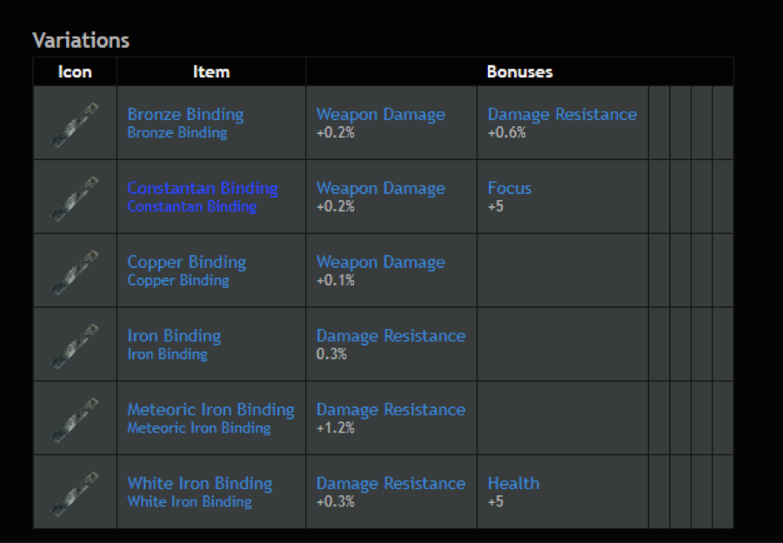This screenshot has width=783, height=543.
Task: Visit the small White Iron Binding sublink
Action: point(190,501)
